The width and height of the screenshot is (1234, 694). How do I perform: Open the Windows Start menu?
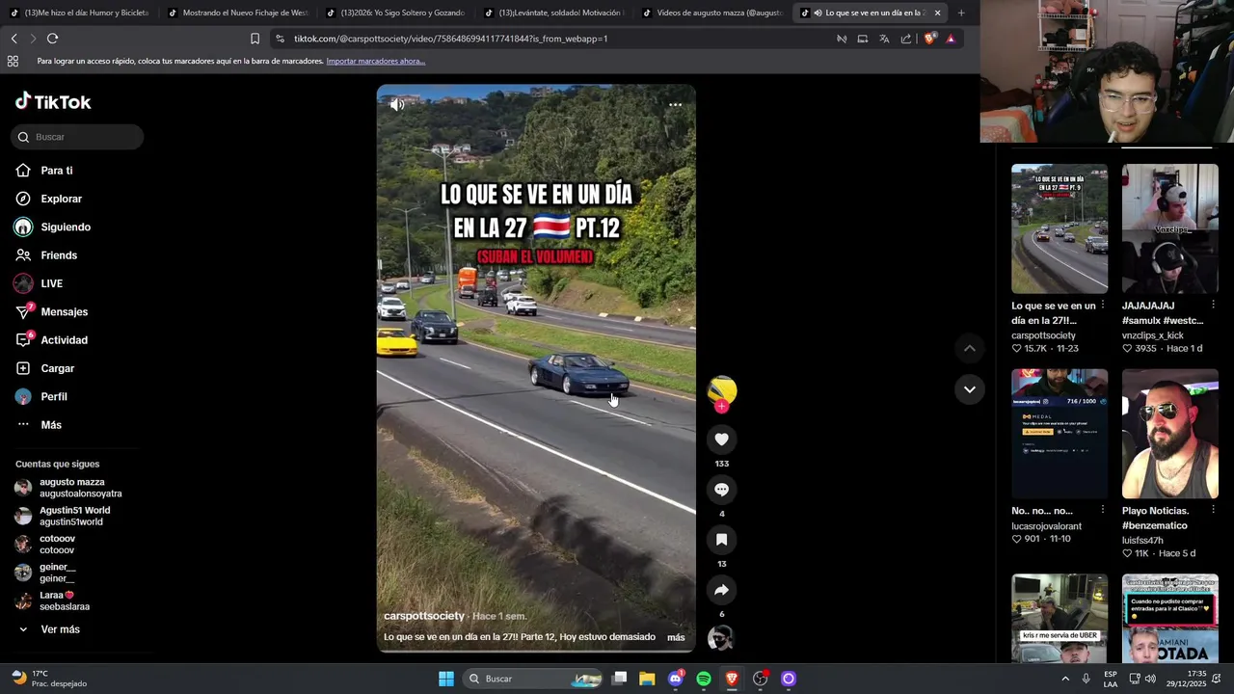coord(446,679)
